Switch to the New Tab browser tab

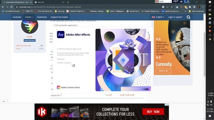coord(49,2)
